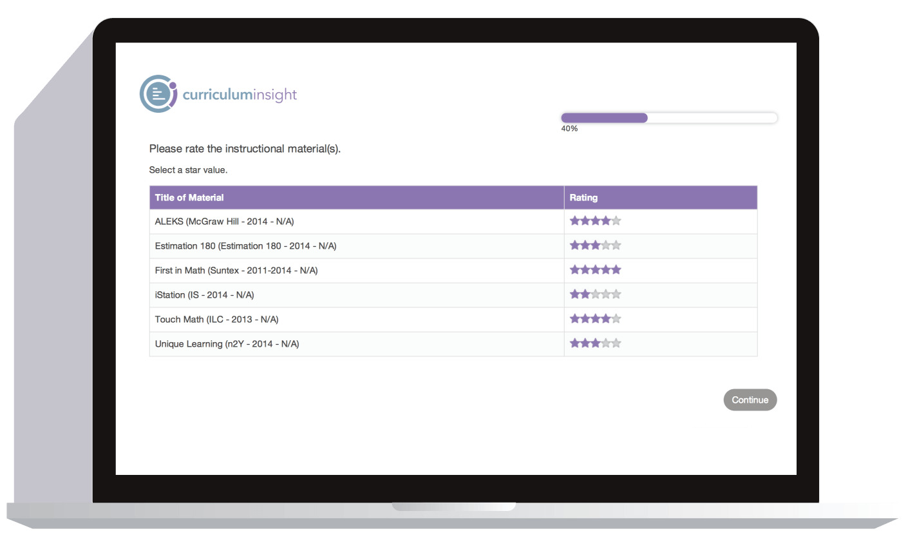This screenshot has width=917, height=540.
Task: Select the Unique Learning (n2Y) title
Action: tap(227, 343)
